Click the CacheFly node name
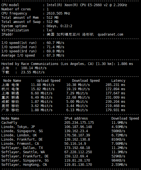141x170 pixels. pyautogui.click(x=9, y=123)
